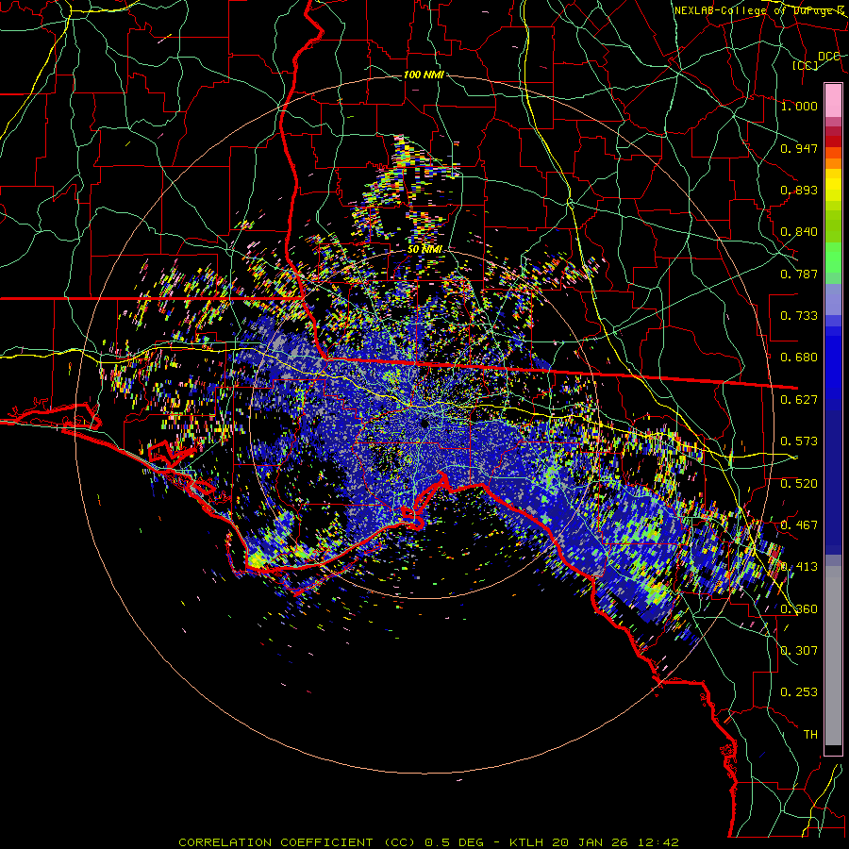Click the pink segment at the color bar top
The height and width of the screenshot is (849, 849).
click(833, 100)
